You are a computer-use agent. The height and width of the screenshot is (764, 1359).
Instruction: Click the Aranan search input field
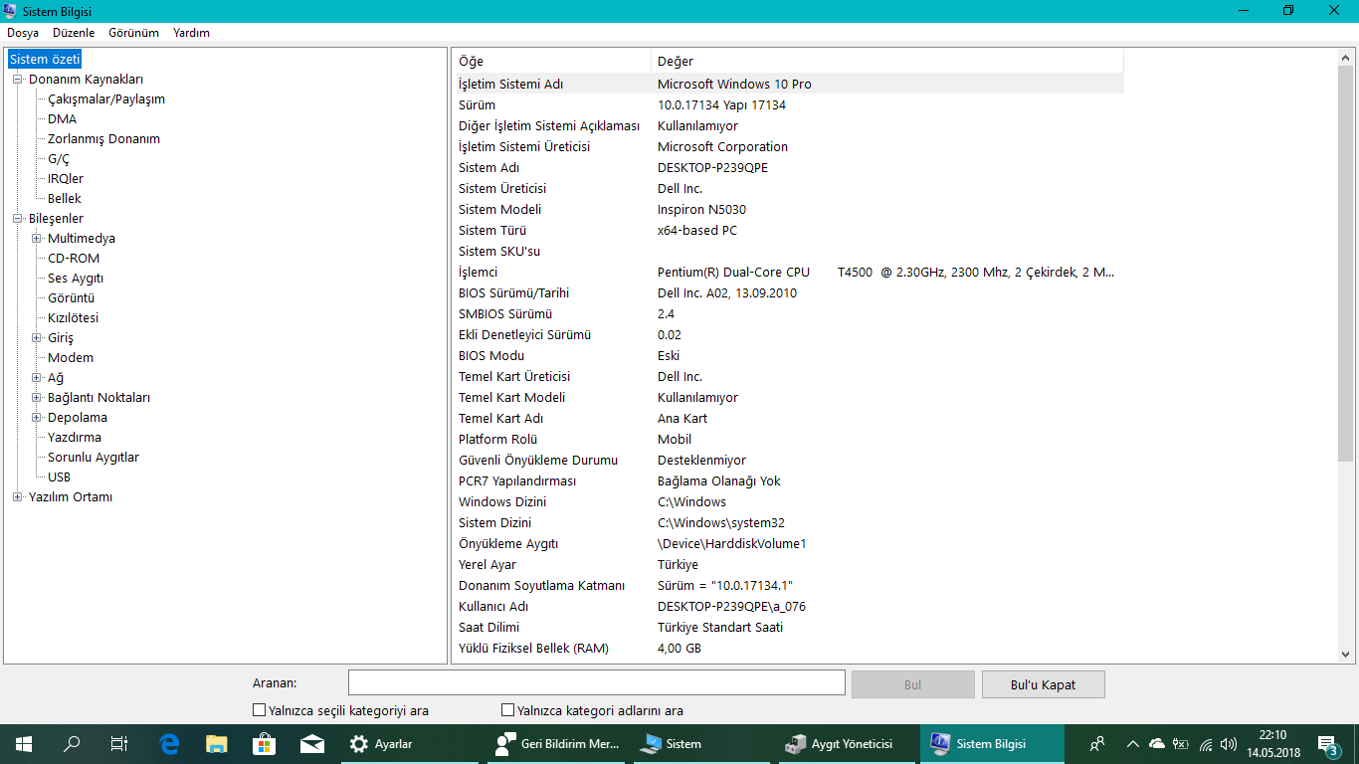click(597, 683)
